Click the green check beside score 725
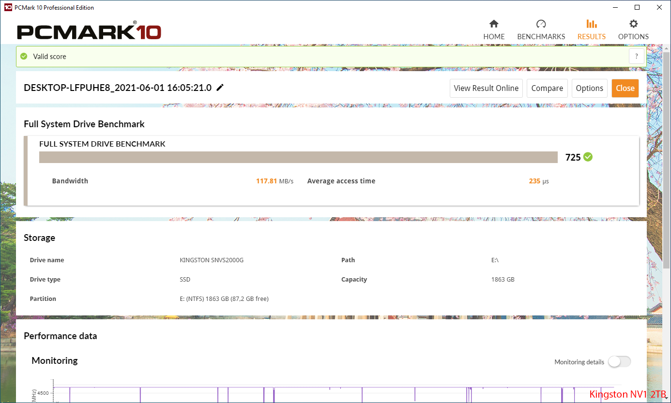The width and height of the screenshot is (671, 403). (x=588, y=157)
